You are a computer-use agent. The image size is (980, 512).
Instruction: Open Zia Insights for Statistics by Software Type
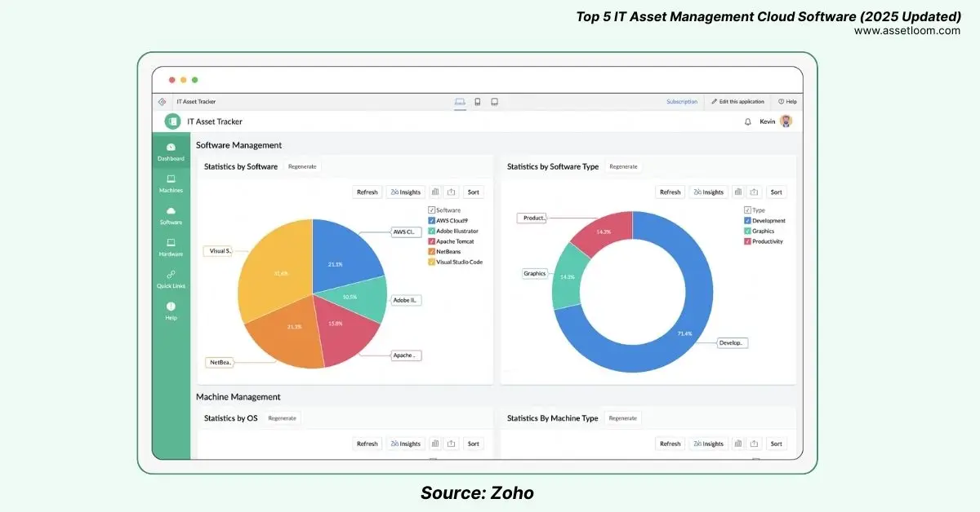pyautogui.click(x=709, y=192)
